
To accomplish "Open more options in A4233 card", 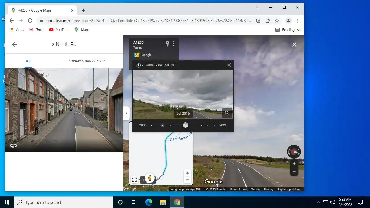I will pos(174,44).
